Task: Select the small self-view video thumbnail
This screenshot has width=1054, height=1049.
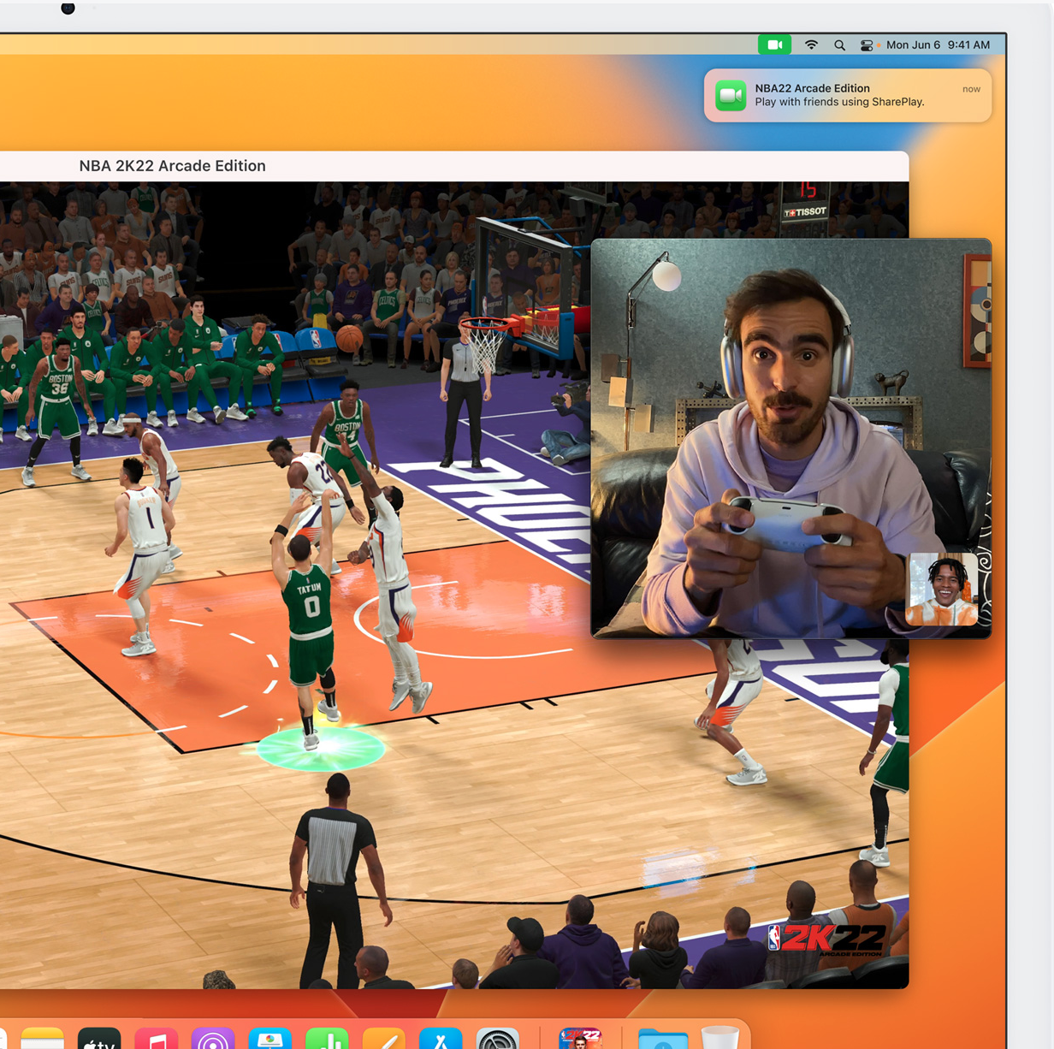Action: click(x=942, y=589)
